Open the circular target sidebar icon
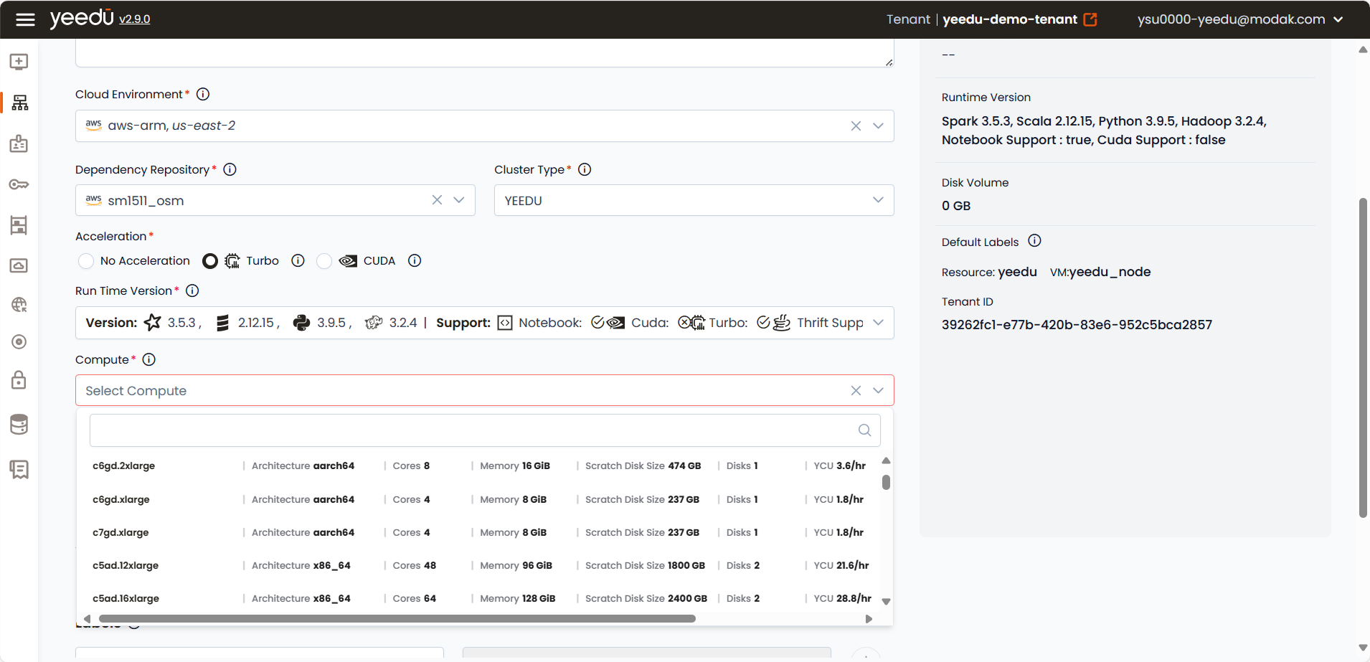1370x662 pixels. [19, 342]
